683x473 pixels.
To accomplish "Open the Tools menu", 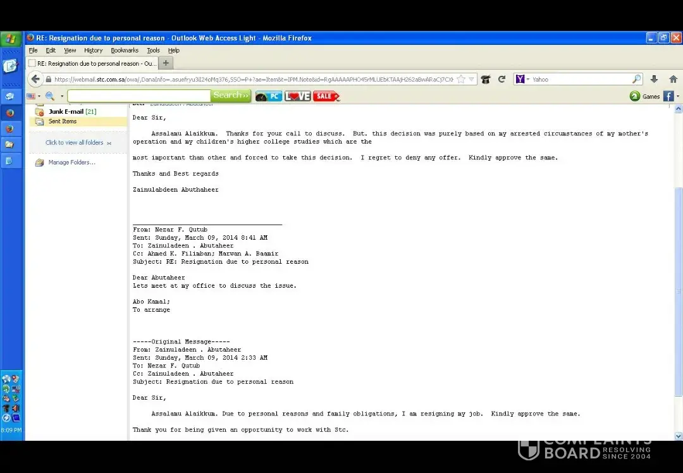I will tap(153, 51).
